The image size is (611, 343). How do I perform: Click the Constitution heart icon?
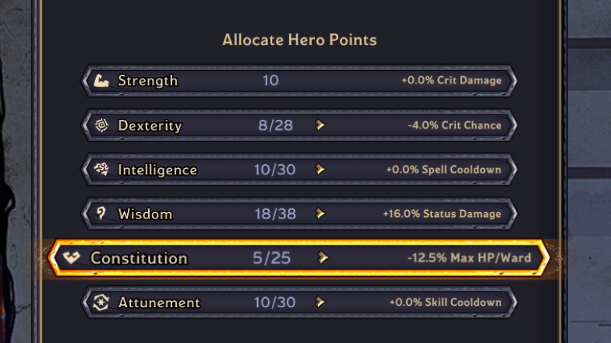72,257
